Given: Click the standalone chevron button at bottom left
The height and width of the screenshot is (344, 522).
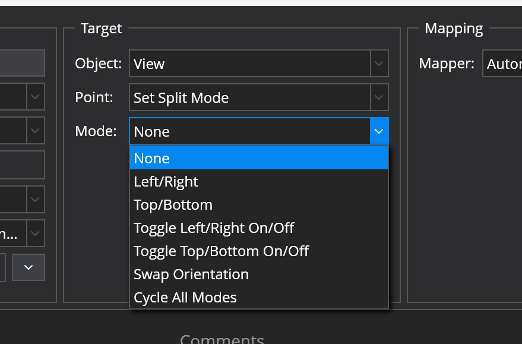Looking at the screenshot, I should click(x=29, y=267).
